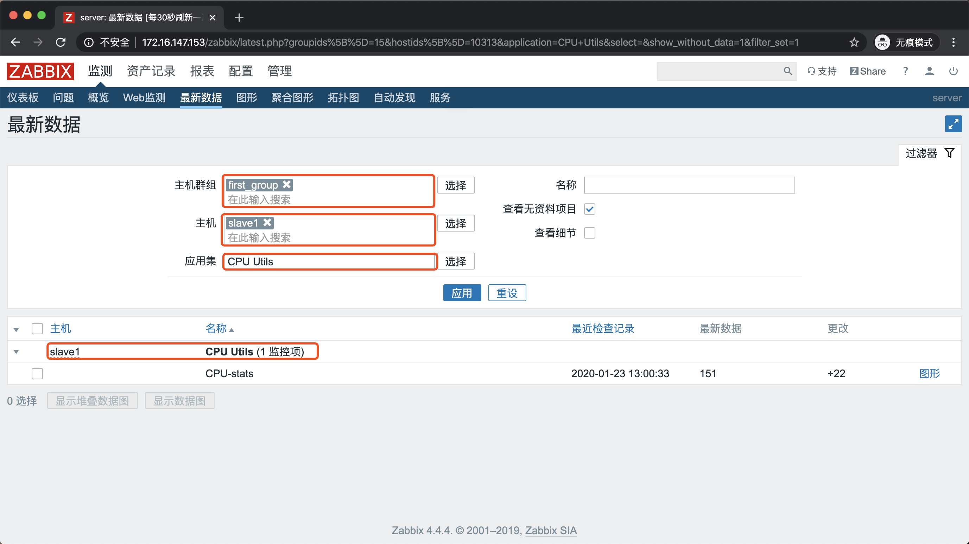
Task: Collapse the slave1 CPU Utils group
Action: 16,352
